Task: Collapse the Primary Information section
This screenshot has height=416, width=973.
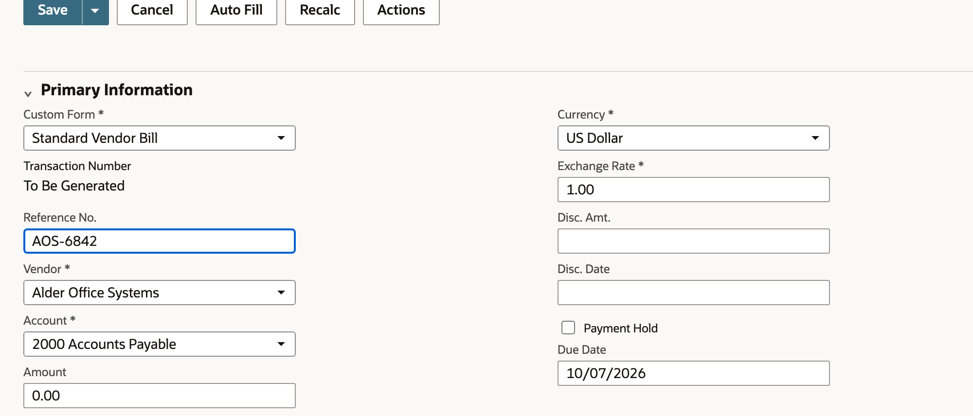Action: [28, 93]
